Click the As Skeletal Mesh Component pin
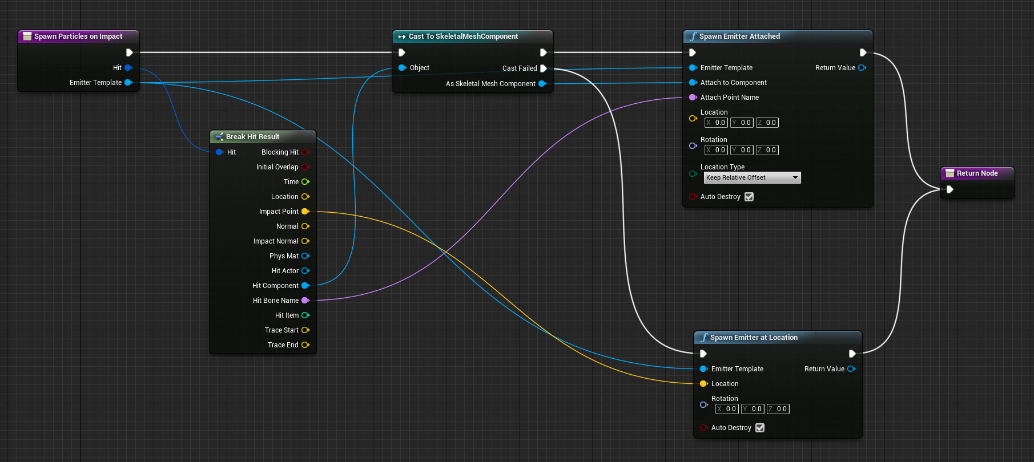This screenshot has width=1034, height=462. point(542,84)
